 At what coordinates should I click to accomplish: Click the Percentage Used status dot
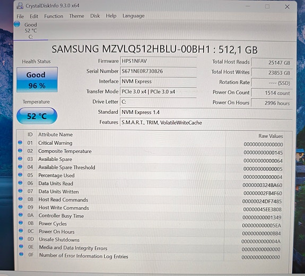(21, 174)
